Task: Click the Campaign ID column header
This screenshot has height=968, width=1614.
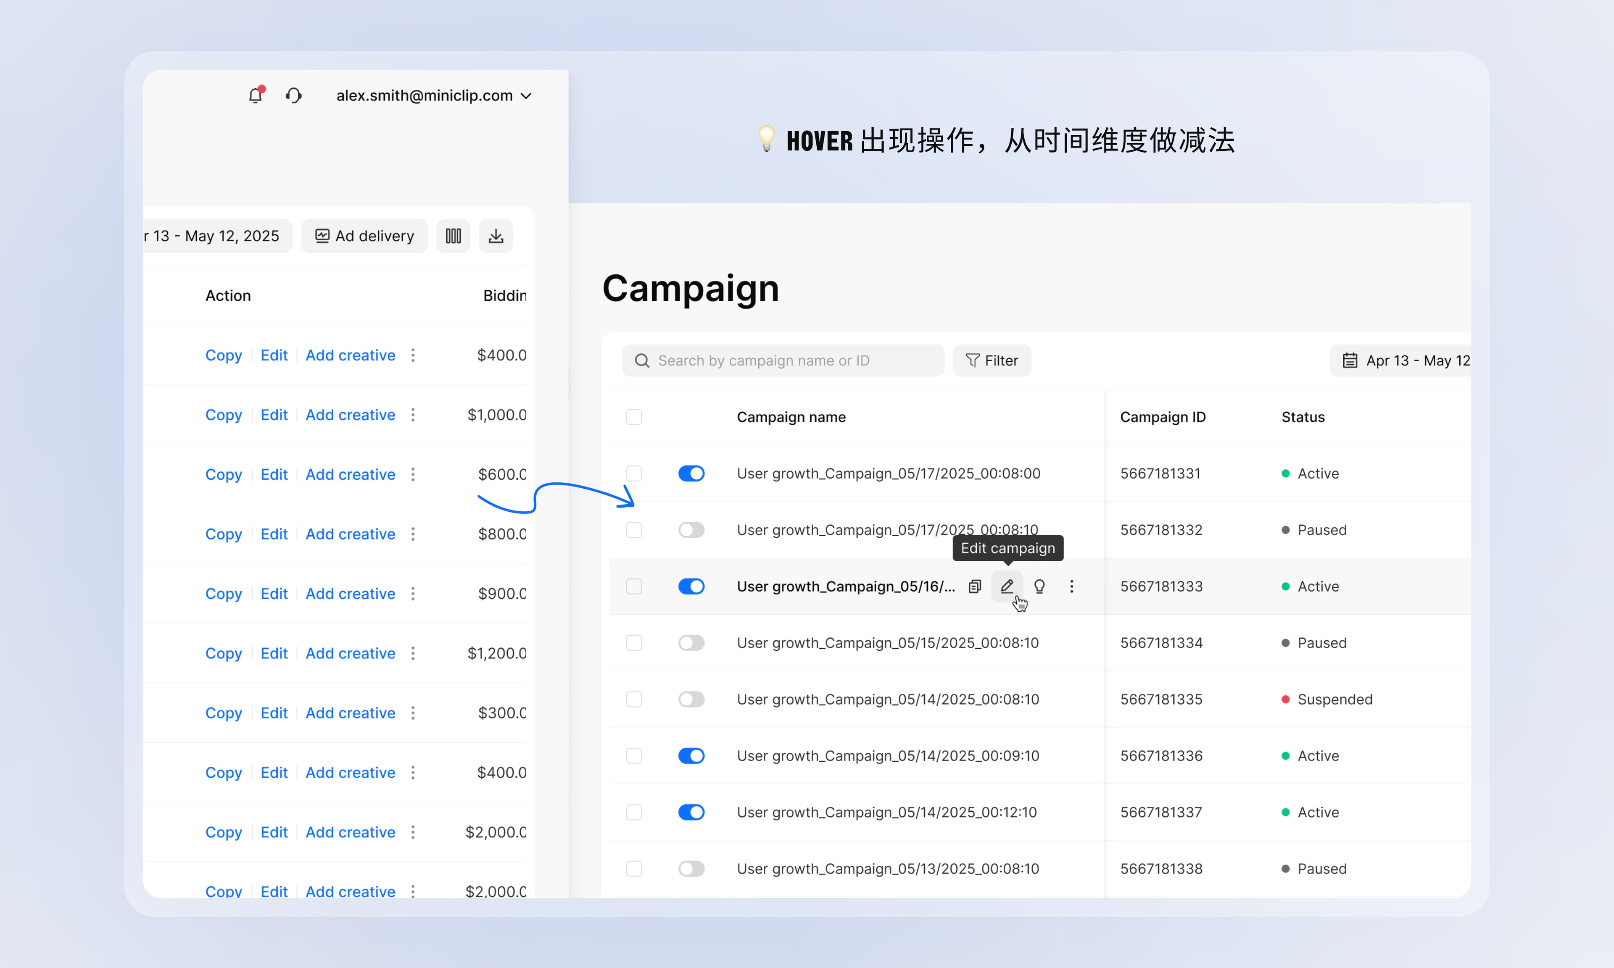Action: 1163,417
